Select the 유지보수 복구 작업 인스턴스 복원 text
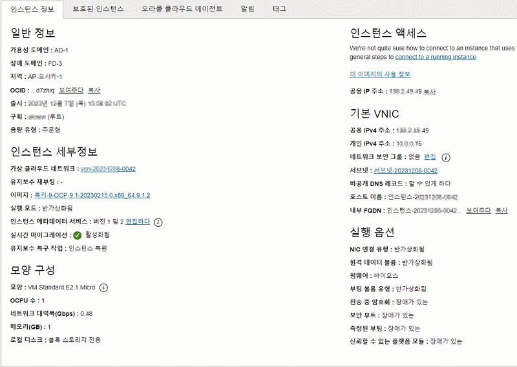 point(59,248)
